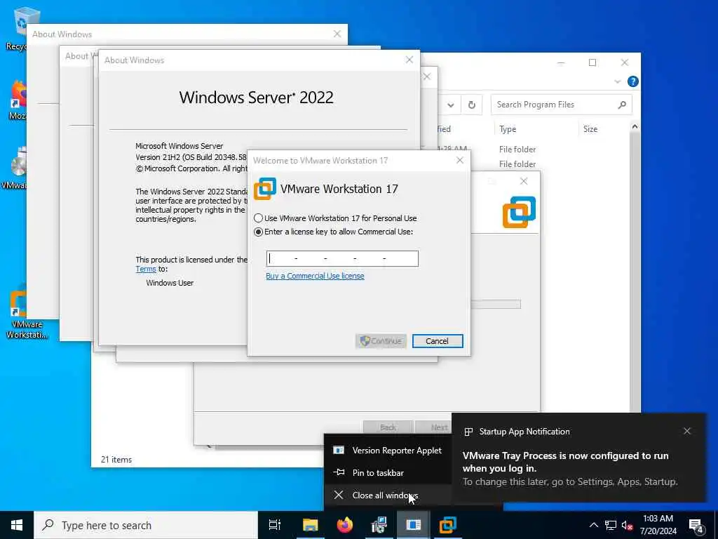Viewport: 718px width, 539px height.
Task: Click the Type here to search box
Action: 146,525
